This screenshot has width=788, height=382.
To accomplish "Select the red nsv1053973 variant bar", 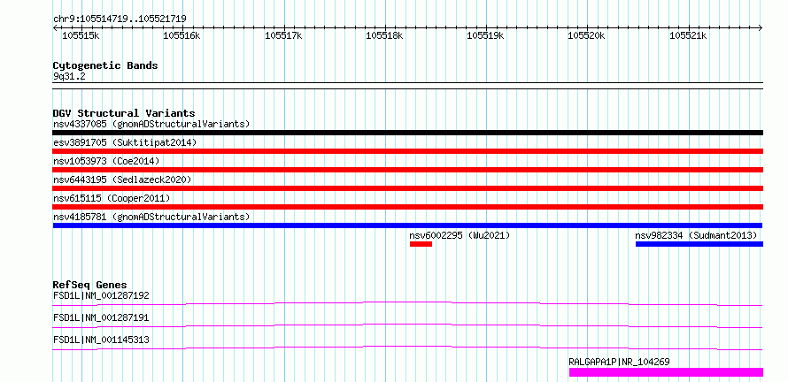I will pyautogui.click(x=407, y=170).
